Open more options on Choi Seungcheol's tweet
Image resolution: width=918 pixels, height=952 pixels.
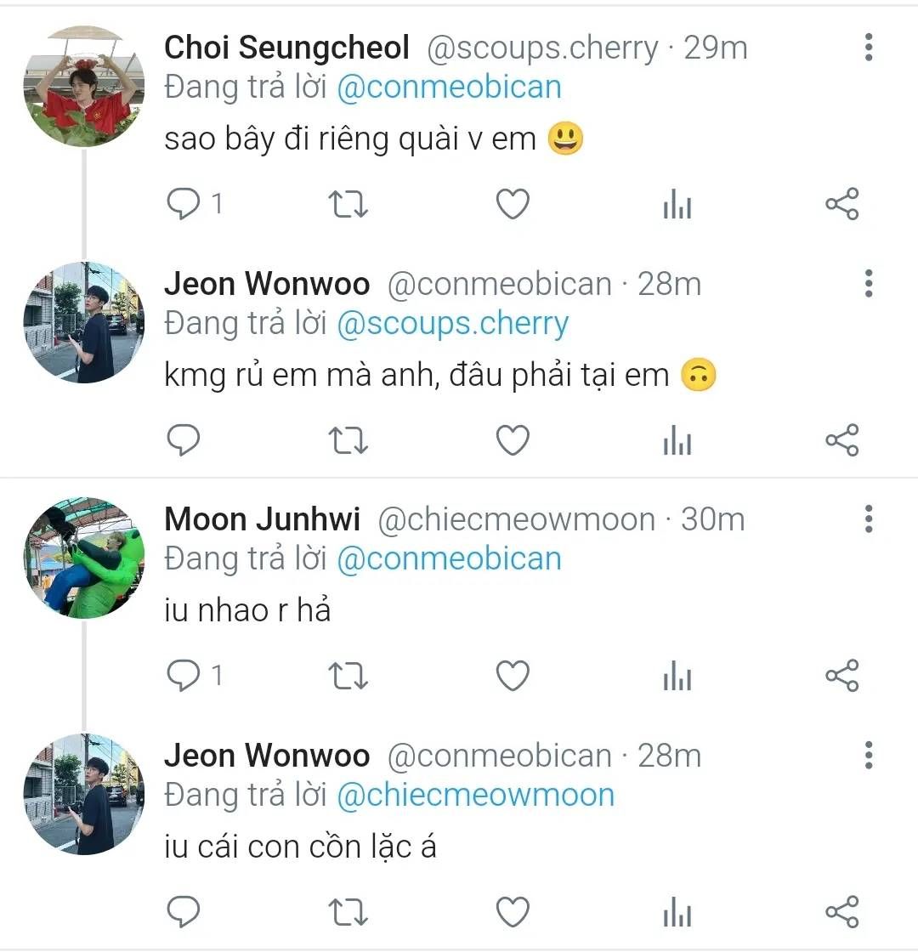(x=868, y=48)
